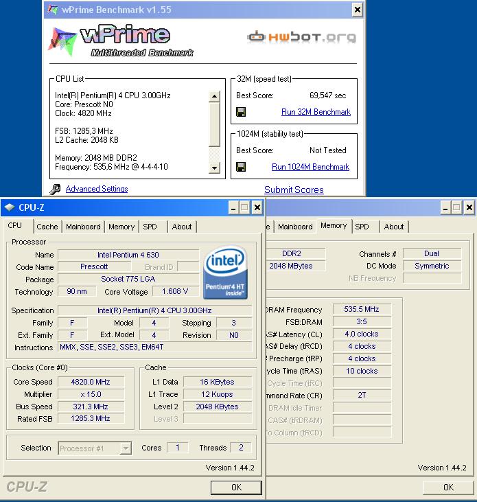
Task: Click the CPU-Z title bar icon
Action: tap(10, 207)
